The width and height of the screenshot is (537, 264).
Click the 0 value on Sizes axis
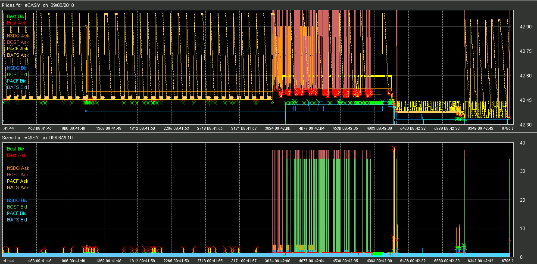point(521,256)
